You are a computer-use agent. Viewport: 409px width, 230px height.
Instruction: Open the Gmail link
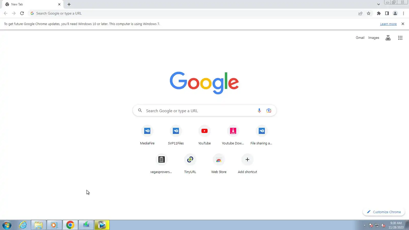click(x=360, y=38)
